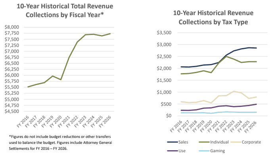
Task: Click the $1,000 axis label on right chart
Action: 164,92
